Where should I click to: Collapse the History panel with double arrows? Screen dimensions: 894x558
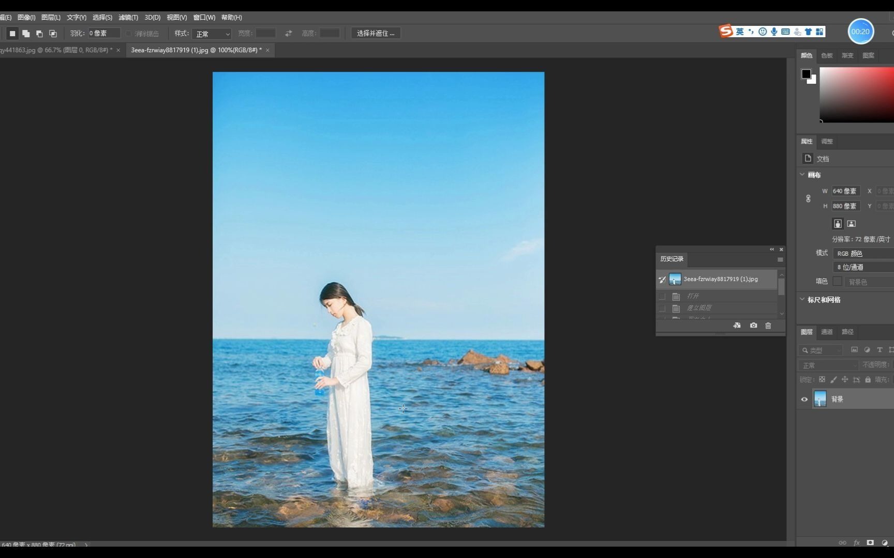(x=772, y=250)
